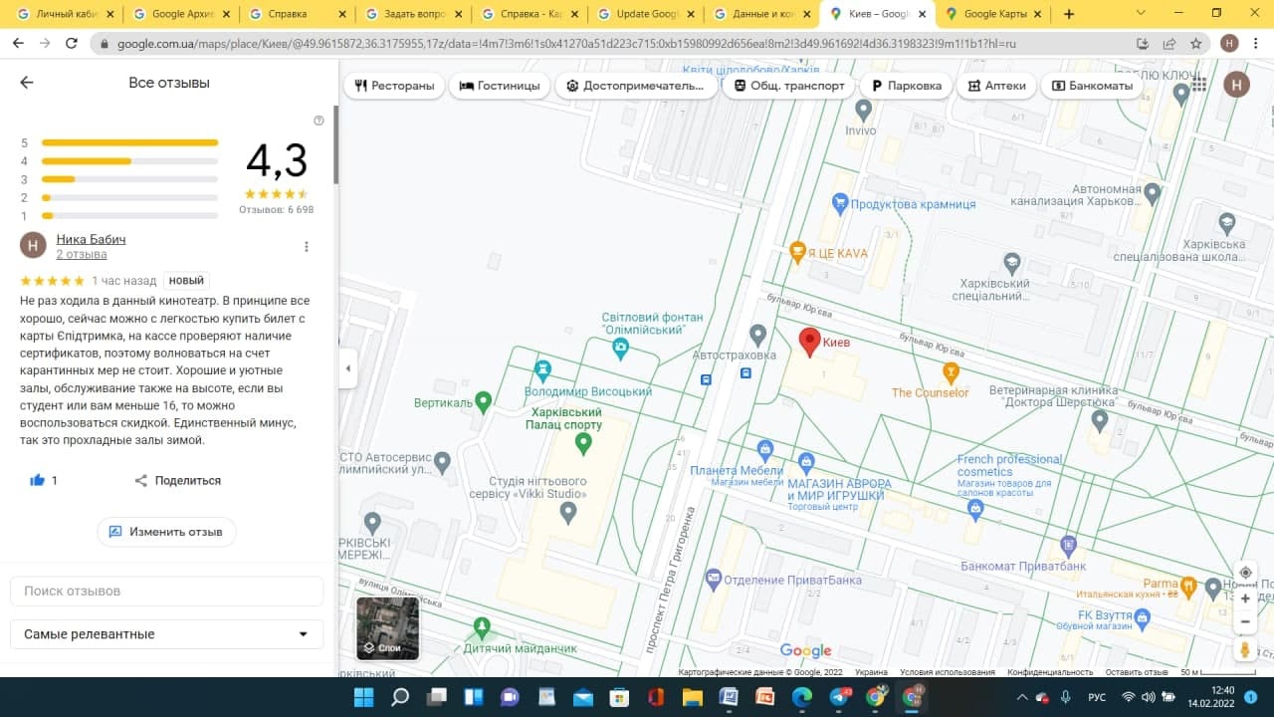Open a new browser tab with the plus button

pos(1069,14)
